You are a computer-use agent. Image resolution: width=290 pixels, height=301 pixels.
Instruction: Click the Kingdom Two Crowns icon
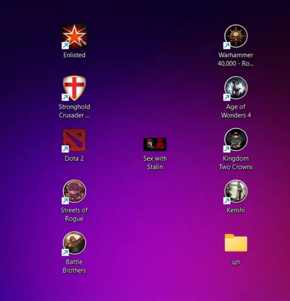pos(236,140)
